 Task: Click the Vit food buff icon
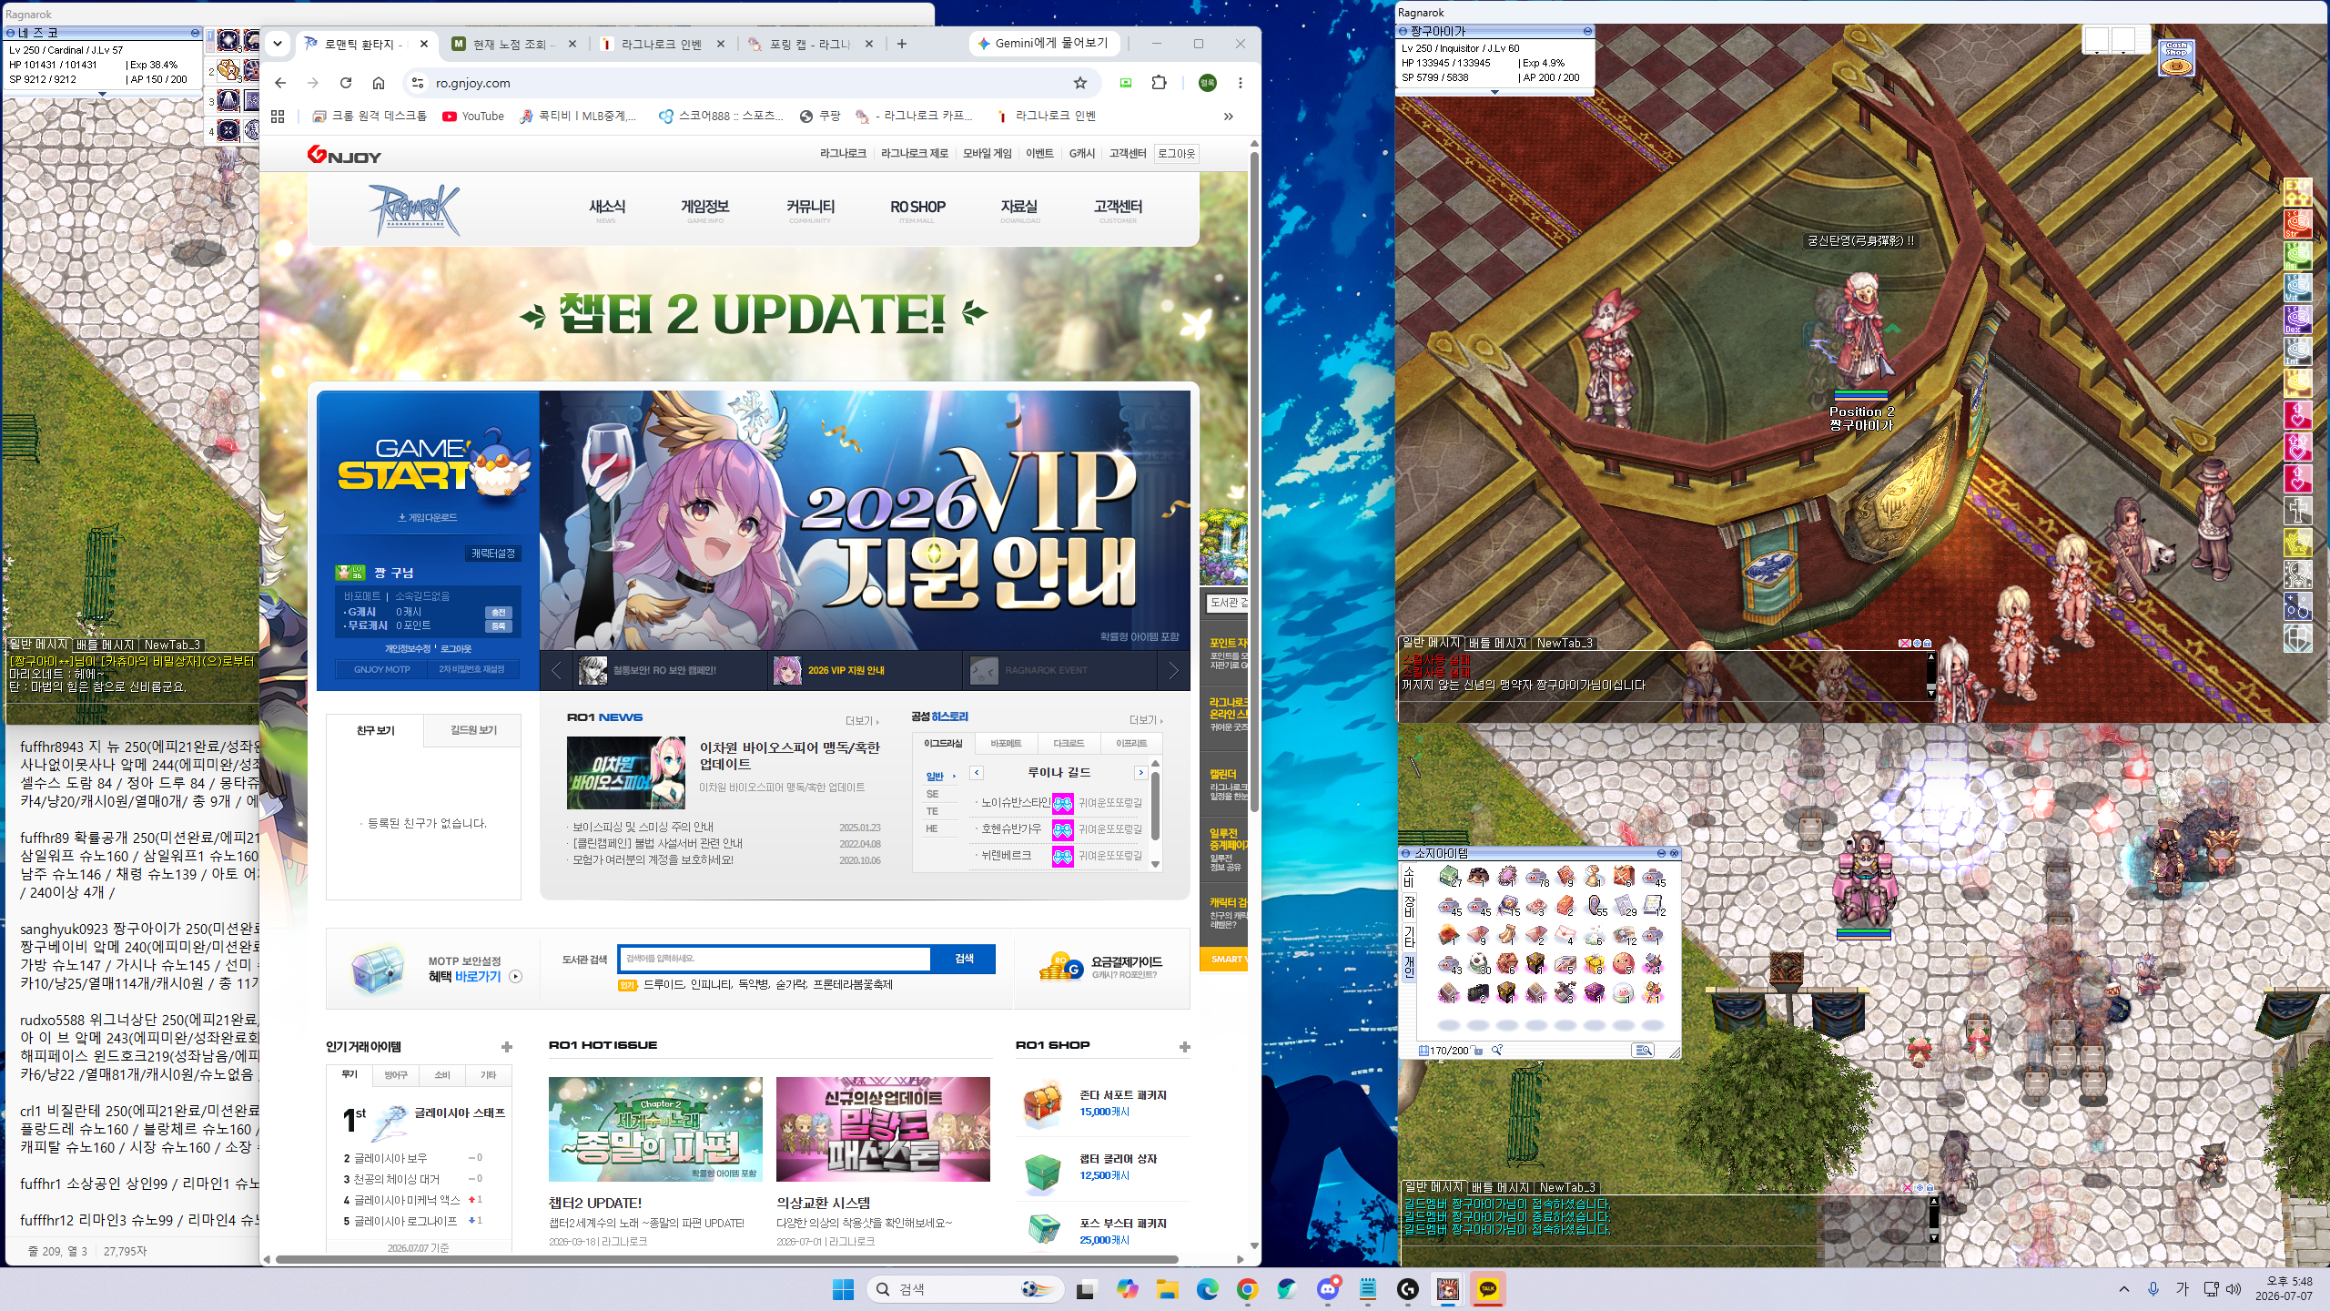[2298, 288]
